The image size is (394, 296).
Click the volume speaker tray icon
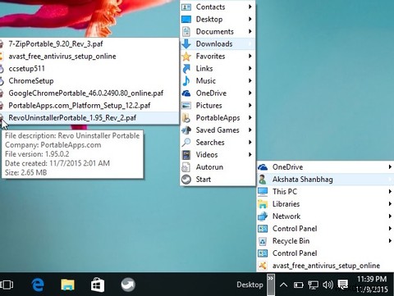[x=328, y=285]
